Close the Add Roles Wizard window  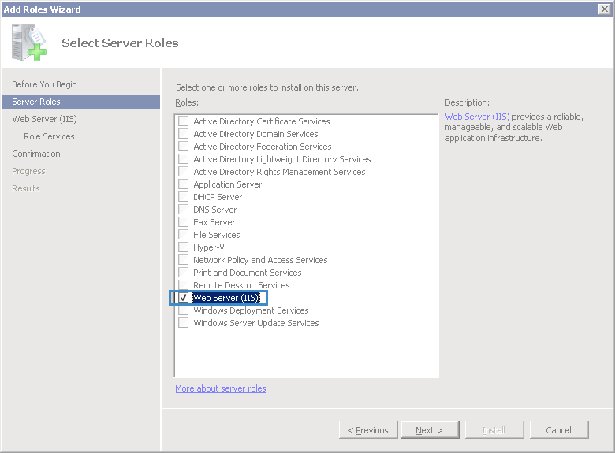[x=605, y=9]
